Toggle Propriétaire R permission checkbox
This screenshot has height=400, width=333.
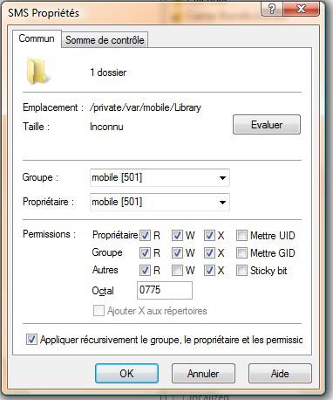pos(145,235)
